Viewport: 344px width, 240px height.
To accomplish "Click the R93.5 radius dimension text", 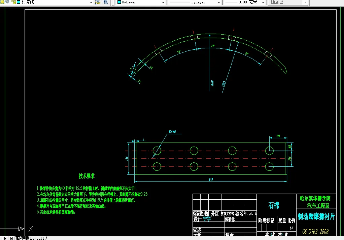I will point(212,83).
